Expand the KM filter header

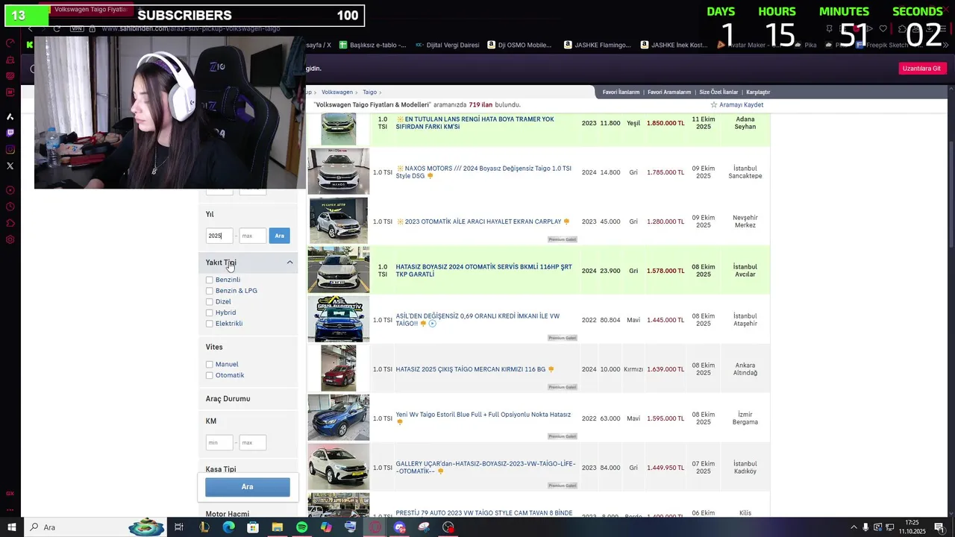tap(248, 421)
